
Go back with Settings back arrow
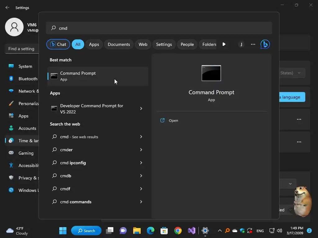tap(7, 7)
